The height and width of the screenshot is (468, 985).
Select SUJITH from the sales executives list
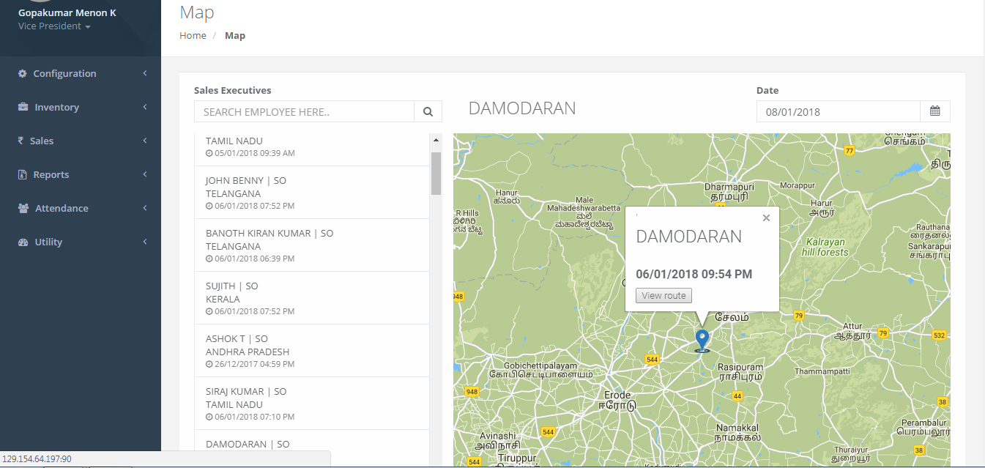click(x=312, y=298)
